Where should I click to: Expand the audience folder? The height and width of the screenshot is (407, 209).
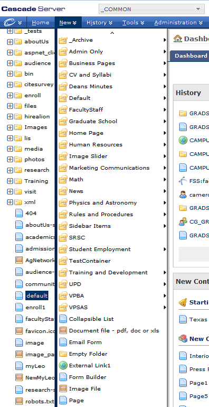pos(10,63)
